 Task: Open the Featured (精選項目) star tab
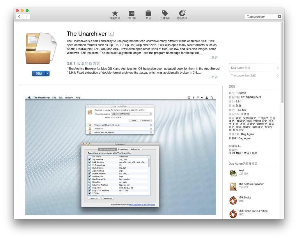(x=115, y=15)
